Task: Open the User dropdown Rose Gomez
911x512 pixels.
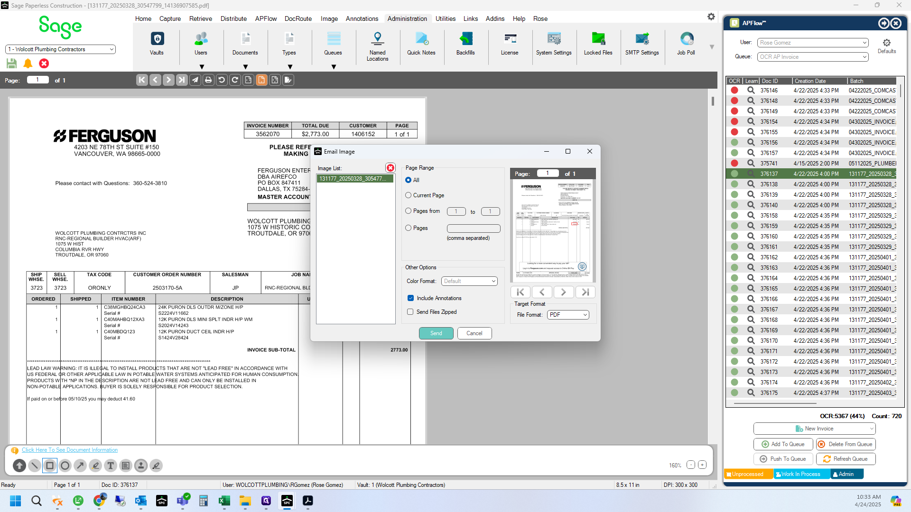Action: coord(813,43)
